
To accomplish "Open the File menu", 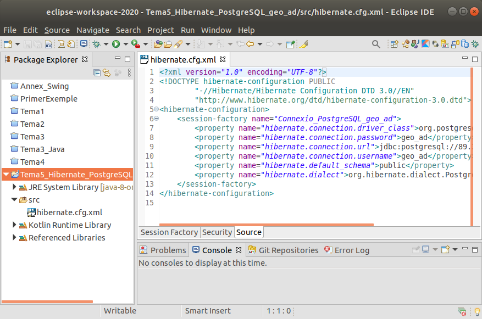I will click(10, 30).
